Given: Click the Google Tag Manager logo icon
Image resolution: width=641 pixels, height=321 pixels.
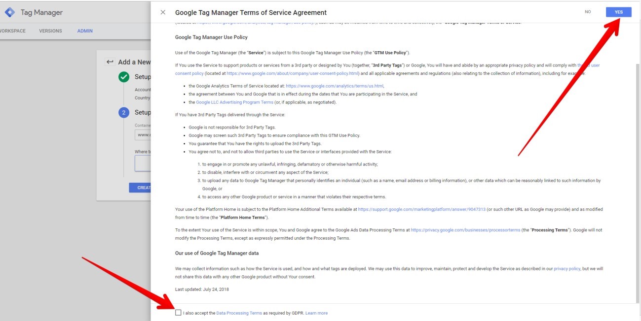Looking at the screenshot, I should tap(10, 12).
